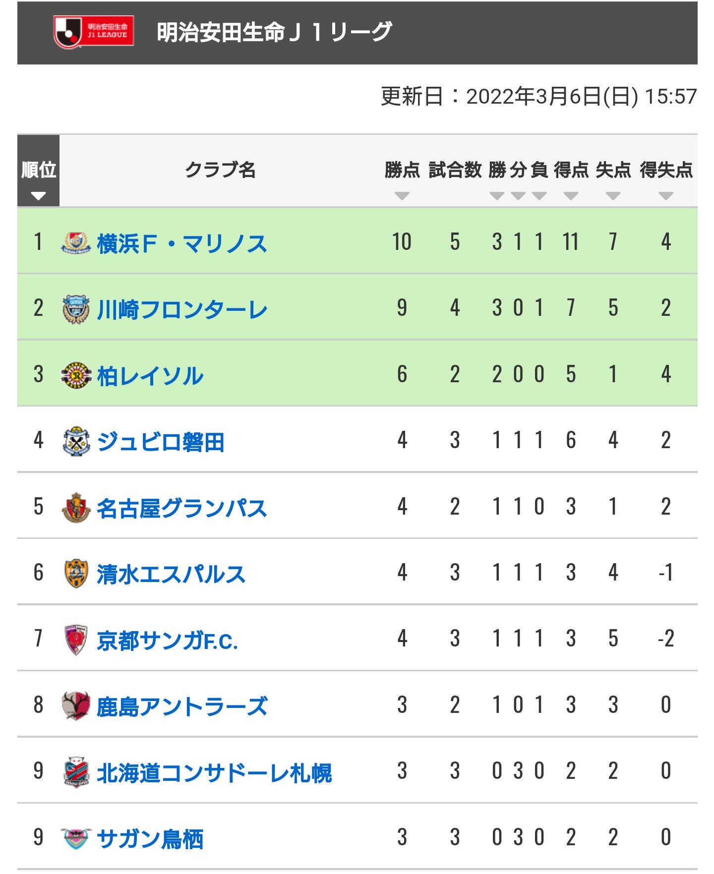Click the Jubilo Iwata club crest
This screenshot has height=874, width=714.
click(76, 441)
